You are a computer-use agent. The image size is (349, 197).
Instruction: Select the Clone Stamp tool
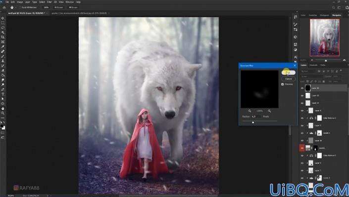[2, 61]
